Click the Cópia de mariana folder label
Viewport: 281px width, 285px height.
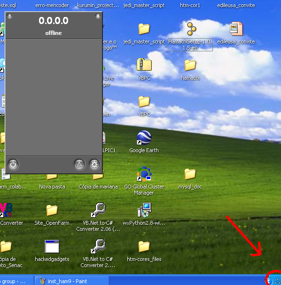pyautogui.click(x=98, y=187)
